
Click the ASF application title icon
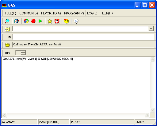[4, 5]
